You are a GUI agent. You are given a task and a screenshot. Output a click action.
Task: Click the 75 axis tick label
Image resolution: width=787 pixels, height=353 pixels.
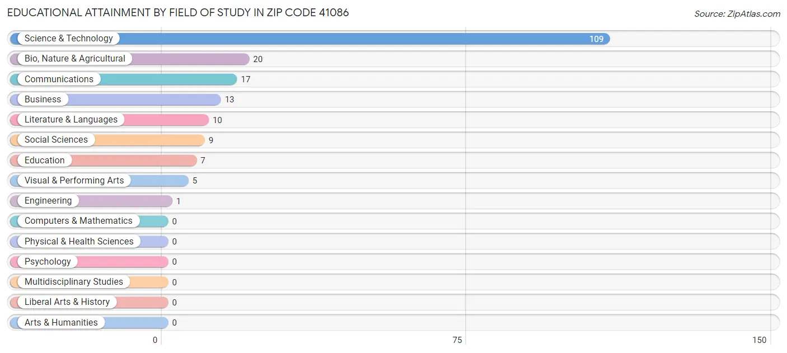pos(457,340)
